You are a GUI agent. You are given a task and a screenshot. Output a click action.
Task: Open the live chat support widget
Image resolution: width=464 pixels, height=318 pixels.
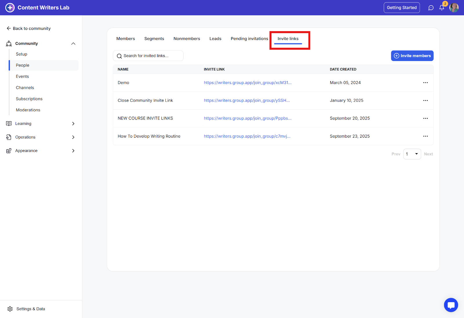pyautogui.click(x=451, y=305)
